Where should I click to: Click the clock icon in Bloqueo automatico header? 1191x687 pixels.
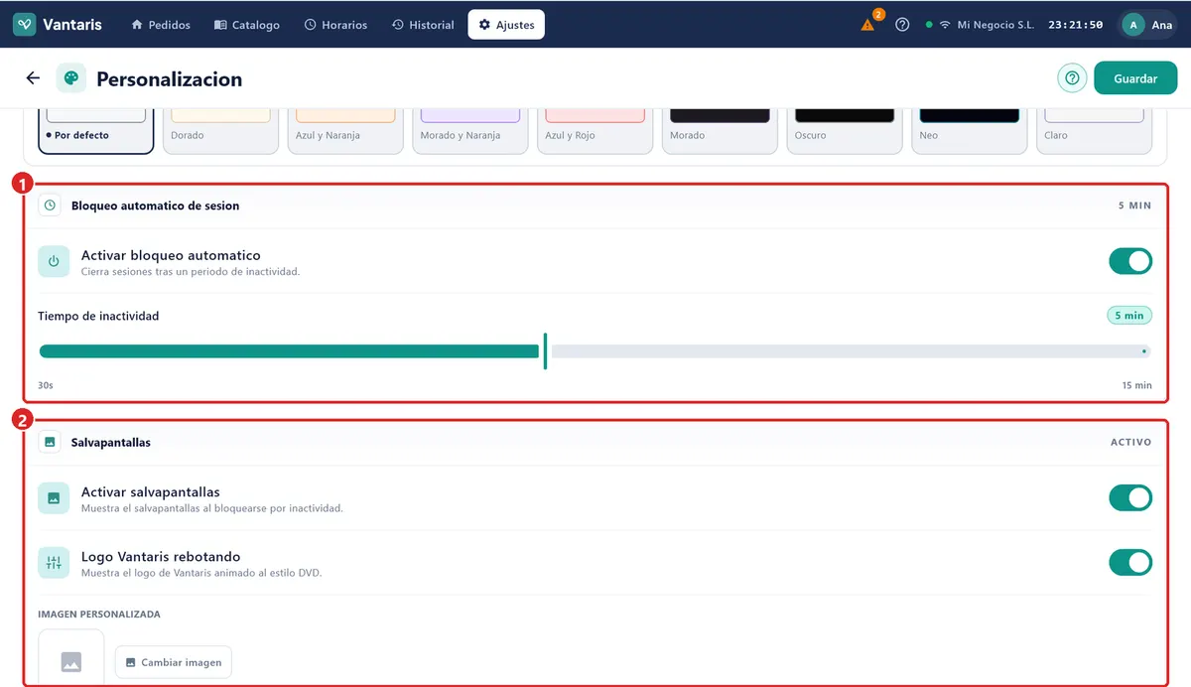[x=50, y=206]
